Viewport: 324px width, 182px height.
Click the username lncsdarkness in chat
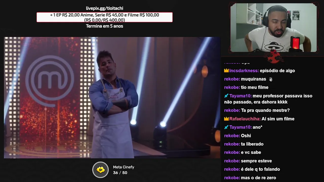(x=244, y=71)
